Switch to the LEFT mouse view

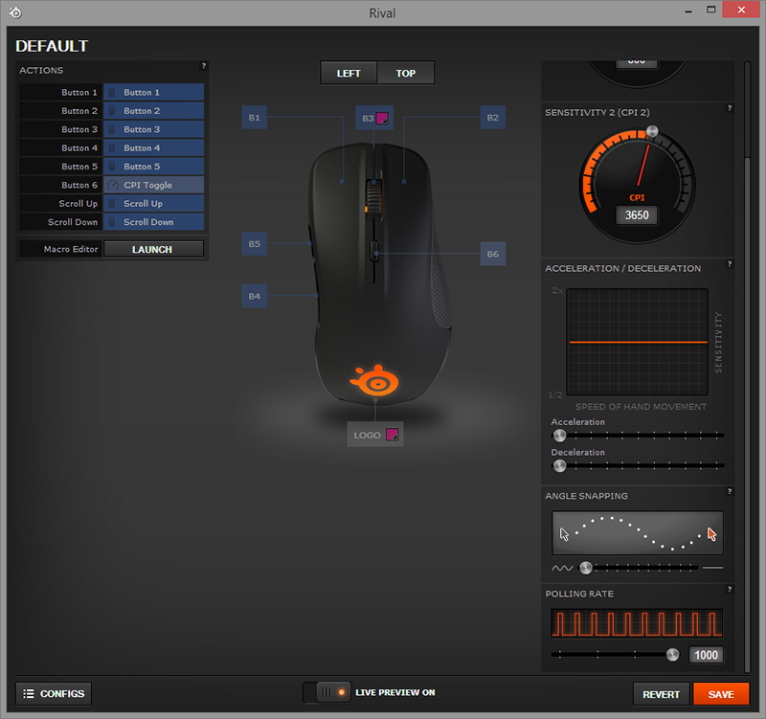pyautogui.click(x=349, y=73)
